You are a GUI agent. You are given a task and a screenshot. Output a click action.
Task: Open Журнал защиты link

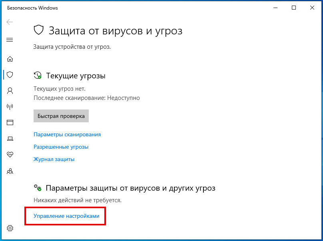pyautogui.click(x=54, y=159)
